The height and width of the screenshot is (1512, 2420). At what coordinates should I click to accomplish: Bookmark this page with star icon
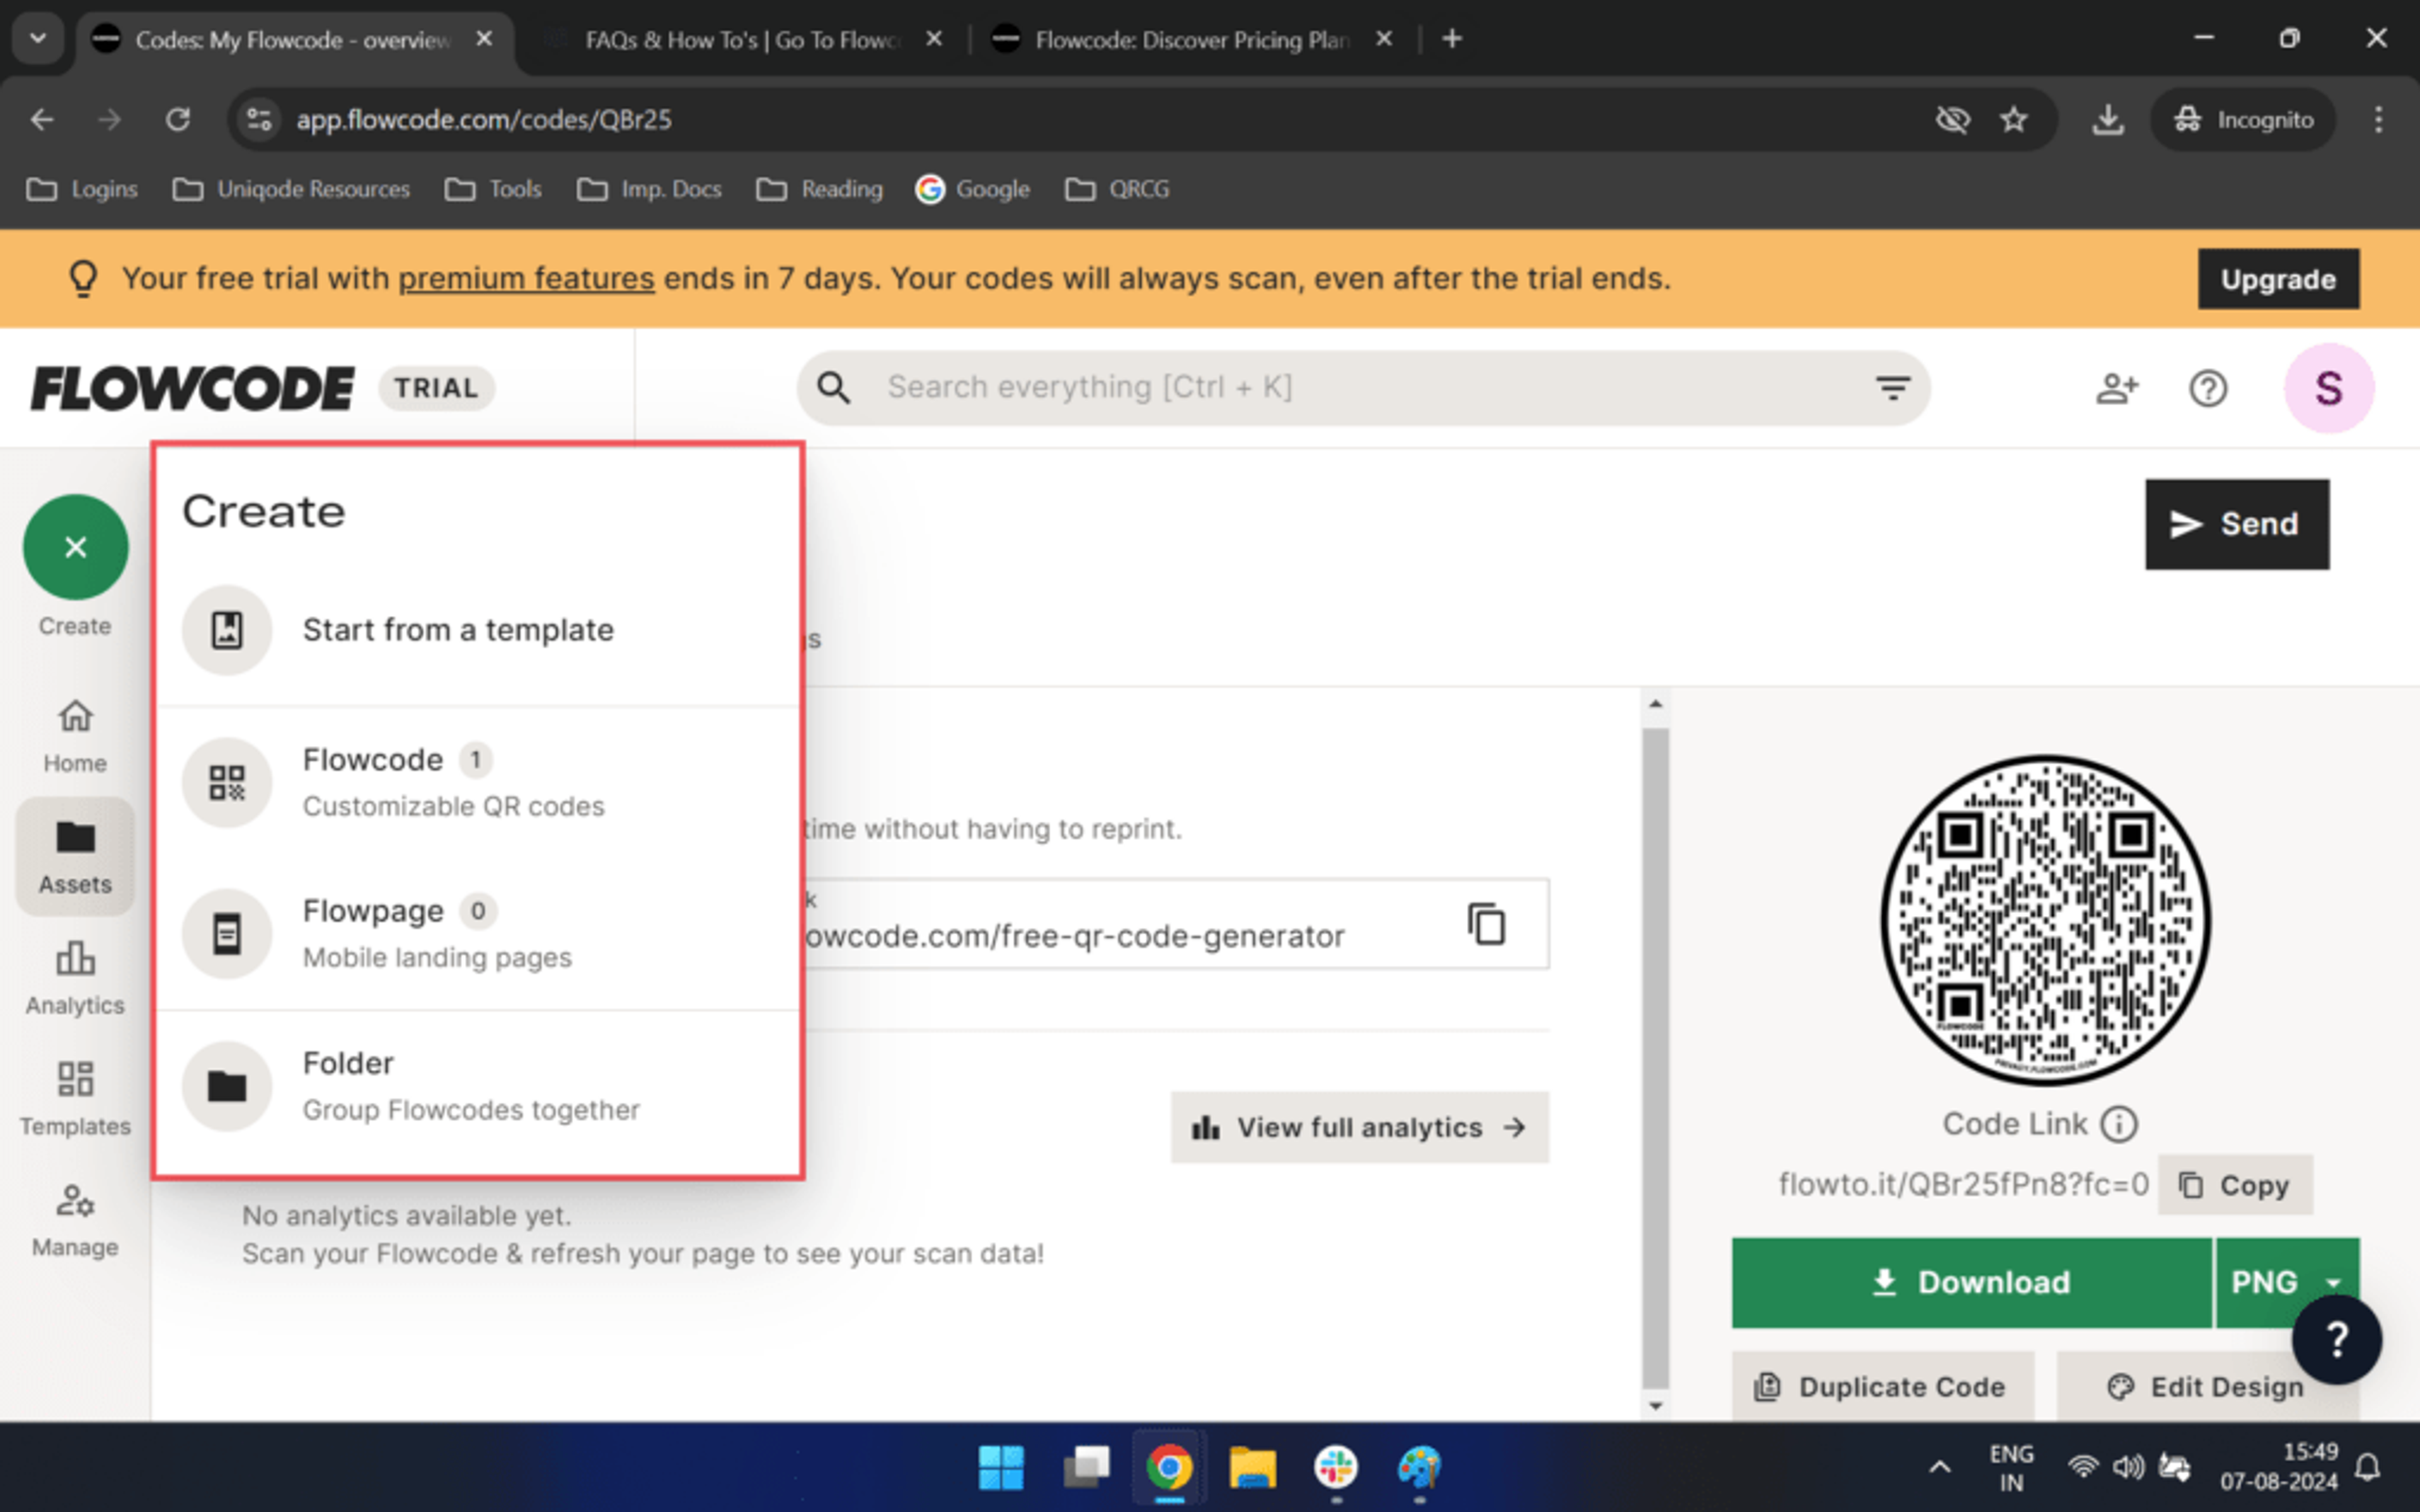click(2013, 120)
